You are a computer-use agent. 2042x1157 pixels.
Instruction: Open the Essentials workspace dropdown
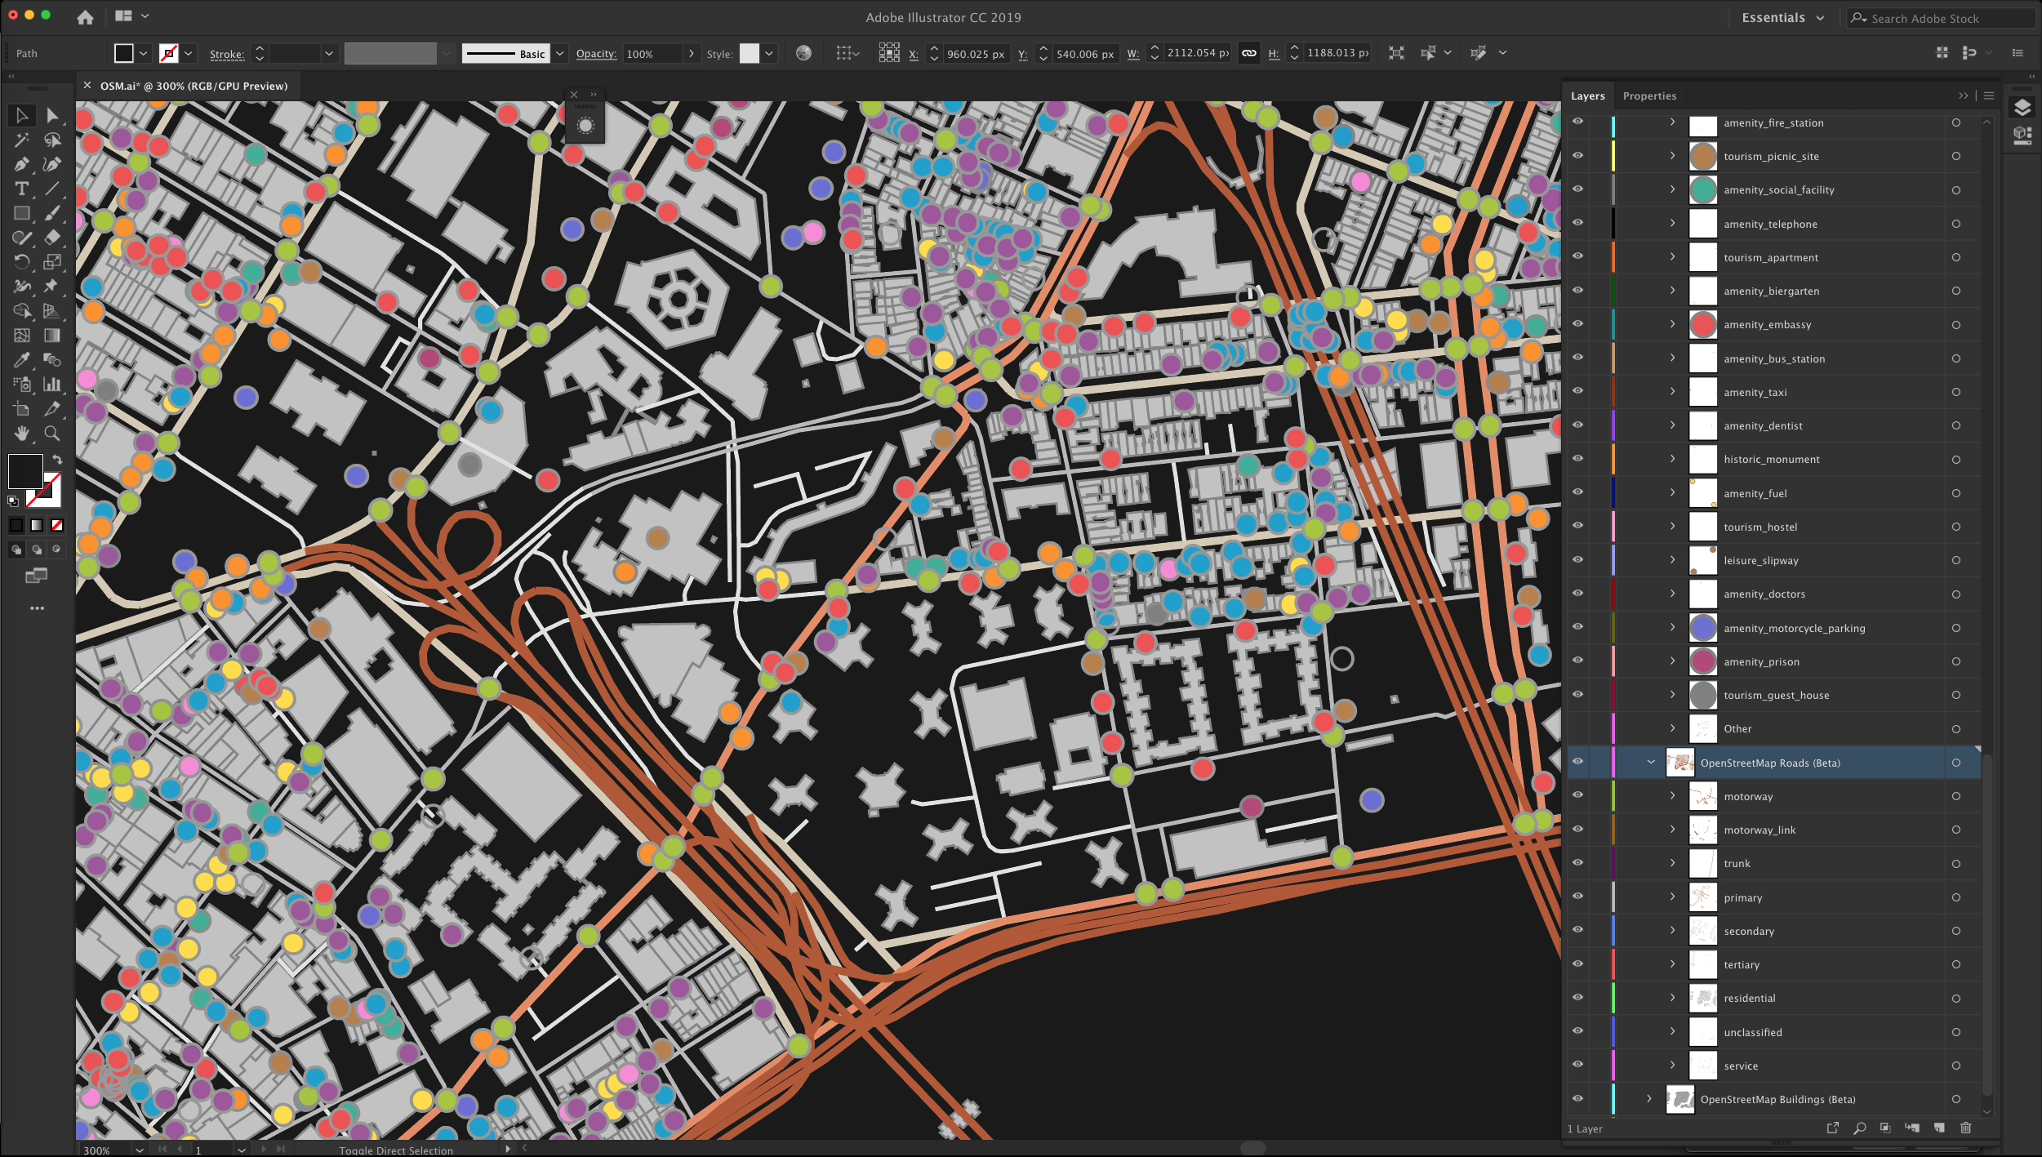(x=1782, y=18)
